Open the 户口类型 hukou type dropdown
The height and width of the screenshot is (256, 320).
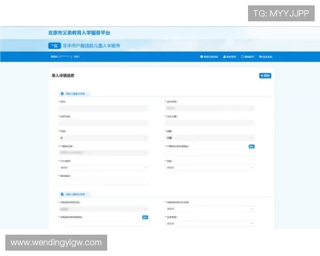103,167
